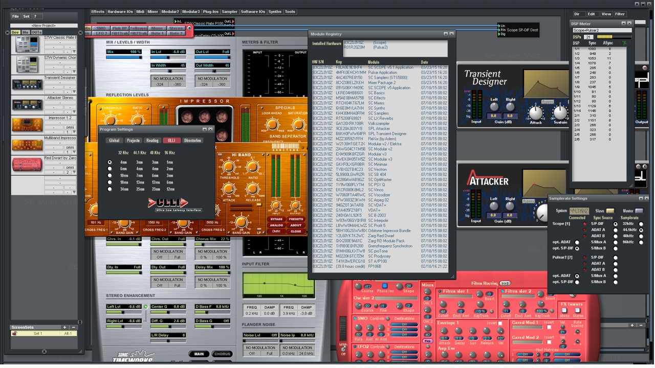Image resolution: width=655 pixels, height=368 pixels.
Task: Click the Attacker Left gain knob
Action: click(x=494, y=206)
